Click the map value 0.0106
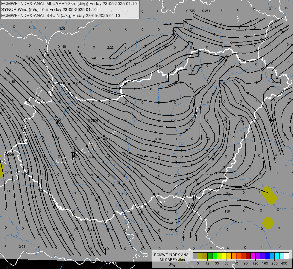The height and width of the screenshot is (269, 293). [93, 120]
